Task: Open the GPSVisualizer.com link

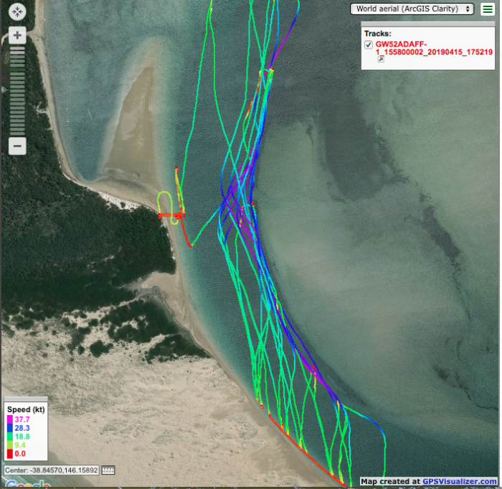Action: [460, 482]
